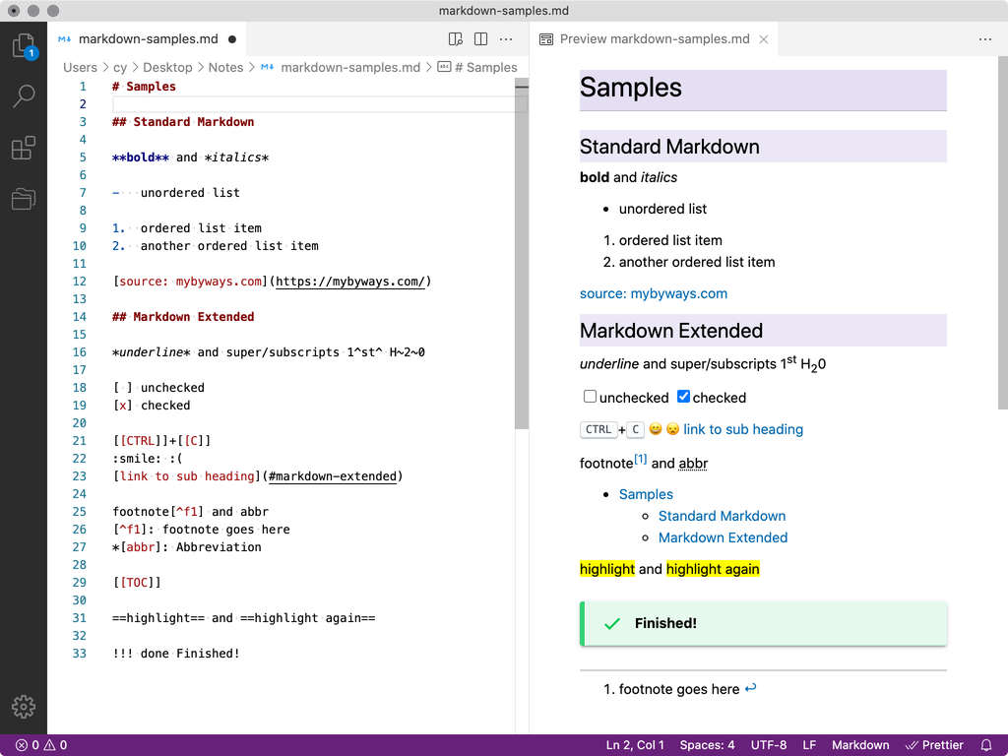Click Ln 2, Col 1 in status bar
The height and width of the screenshot is (756, 1008).
635,745
